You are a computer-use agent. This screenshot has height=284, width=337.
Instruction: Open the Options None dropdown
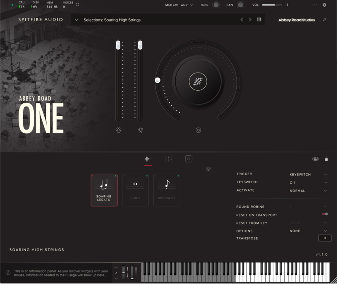[x=308, y=231]
